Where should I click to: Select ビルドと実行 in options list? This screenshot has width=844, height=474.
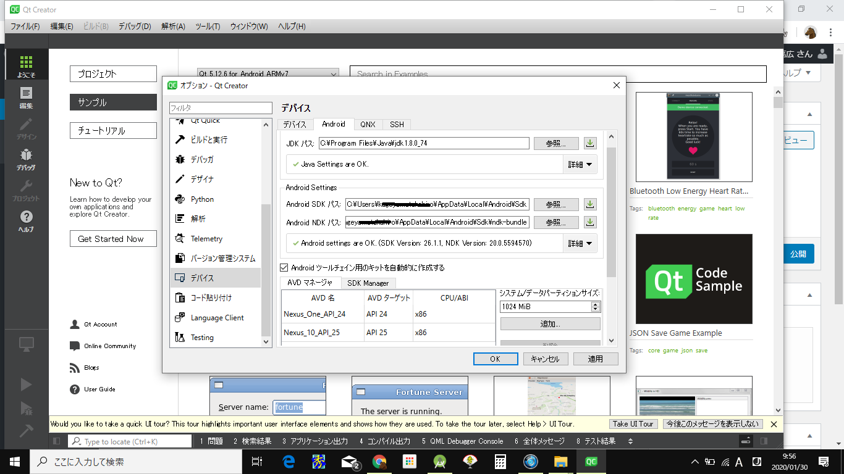click(216, 140)
